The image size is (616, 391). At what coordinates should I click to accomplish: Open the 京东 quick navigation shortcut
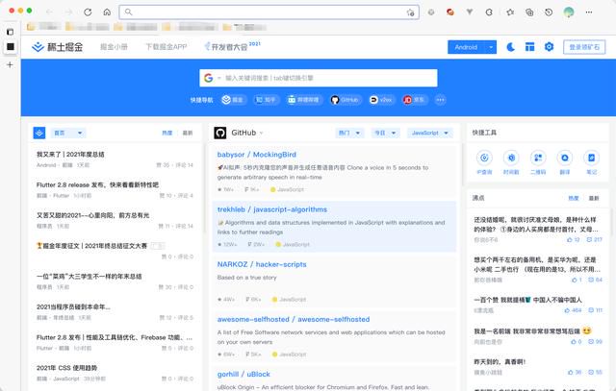tap(415, 100)
